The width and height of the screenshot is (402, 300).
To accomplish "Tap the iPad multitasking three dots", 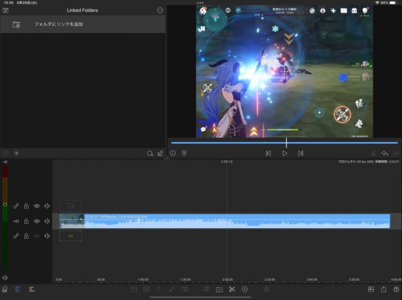I will click(x=200, y=3).
